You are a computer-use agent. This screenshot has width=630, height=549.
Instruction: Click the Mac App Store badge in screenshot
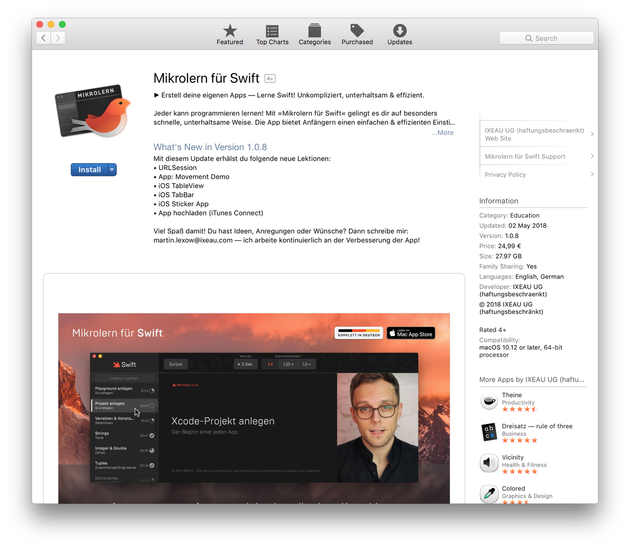tap(411, 333)
